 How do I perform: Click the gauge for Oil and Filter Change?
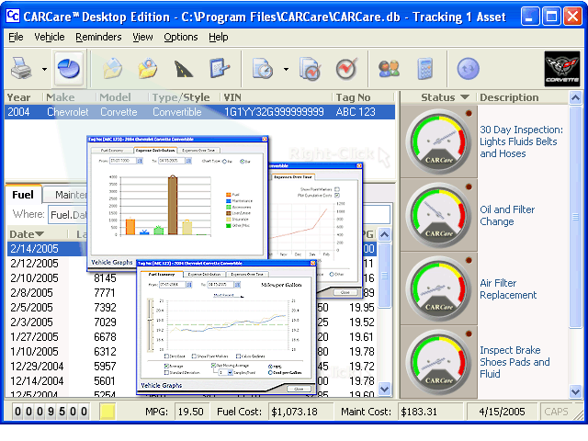tap(438, 216)
